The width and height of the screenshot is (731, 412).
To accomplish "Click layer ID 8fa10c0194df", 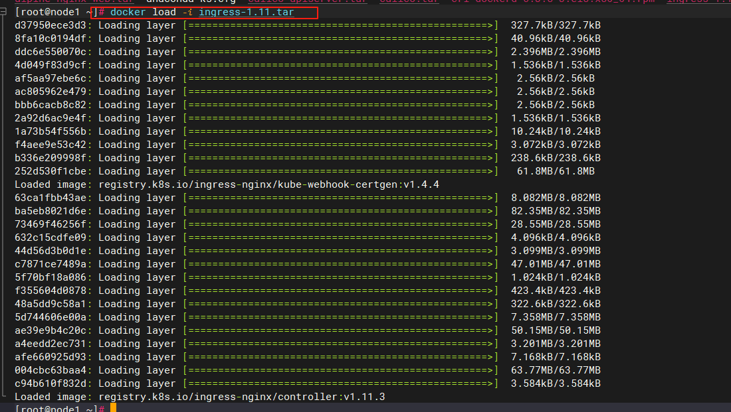I will click(51, 38).
